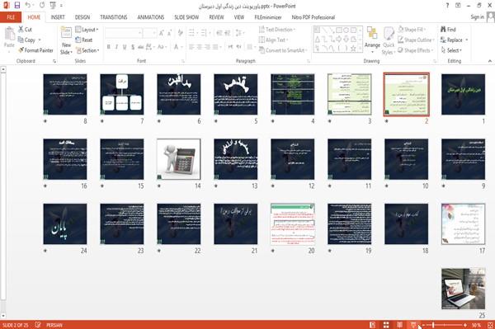Click the New Slide button icon

pos(66,34)
